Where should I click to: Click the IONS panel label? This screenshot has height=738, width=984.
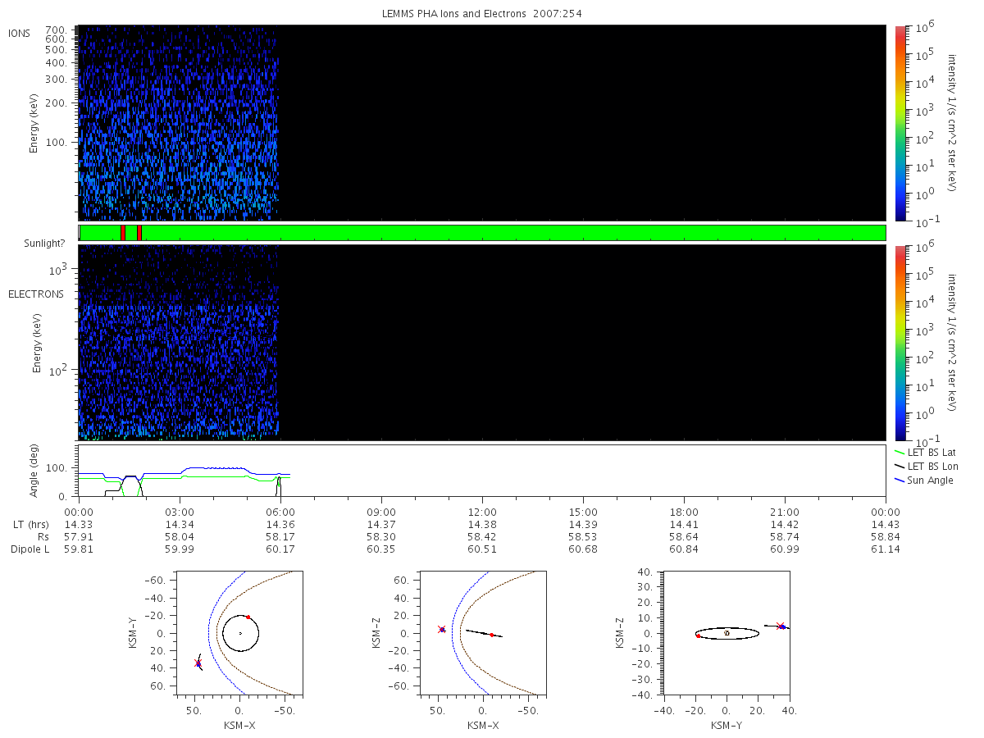click(20, 33)
